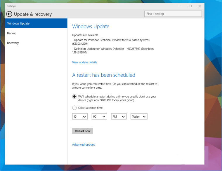Select Windows Update in the sidebar
This screenshot has width=222, height=171.
pos(36,23)
